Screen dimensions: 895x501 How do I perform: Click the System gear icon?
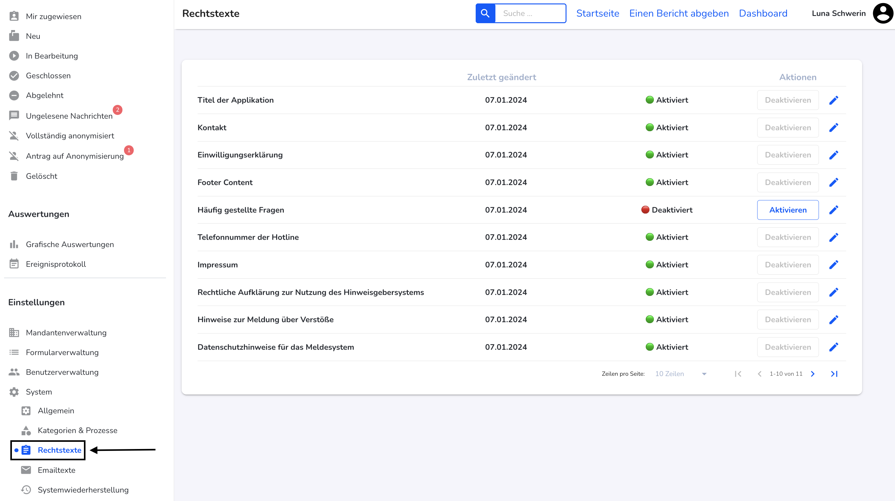(x=14, y=392)
